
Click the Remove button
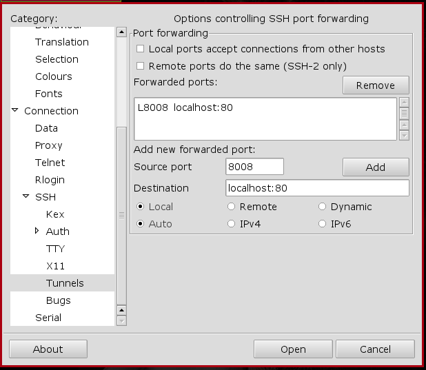pos(376,85)
